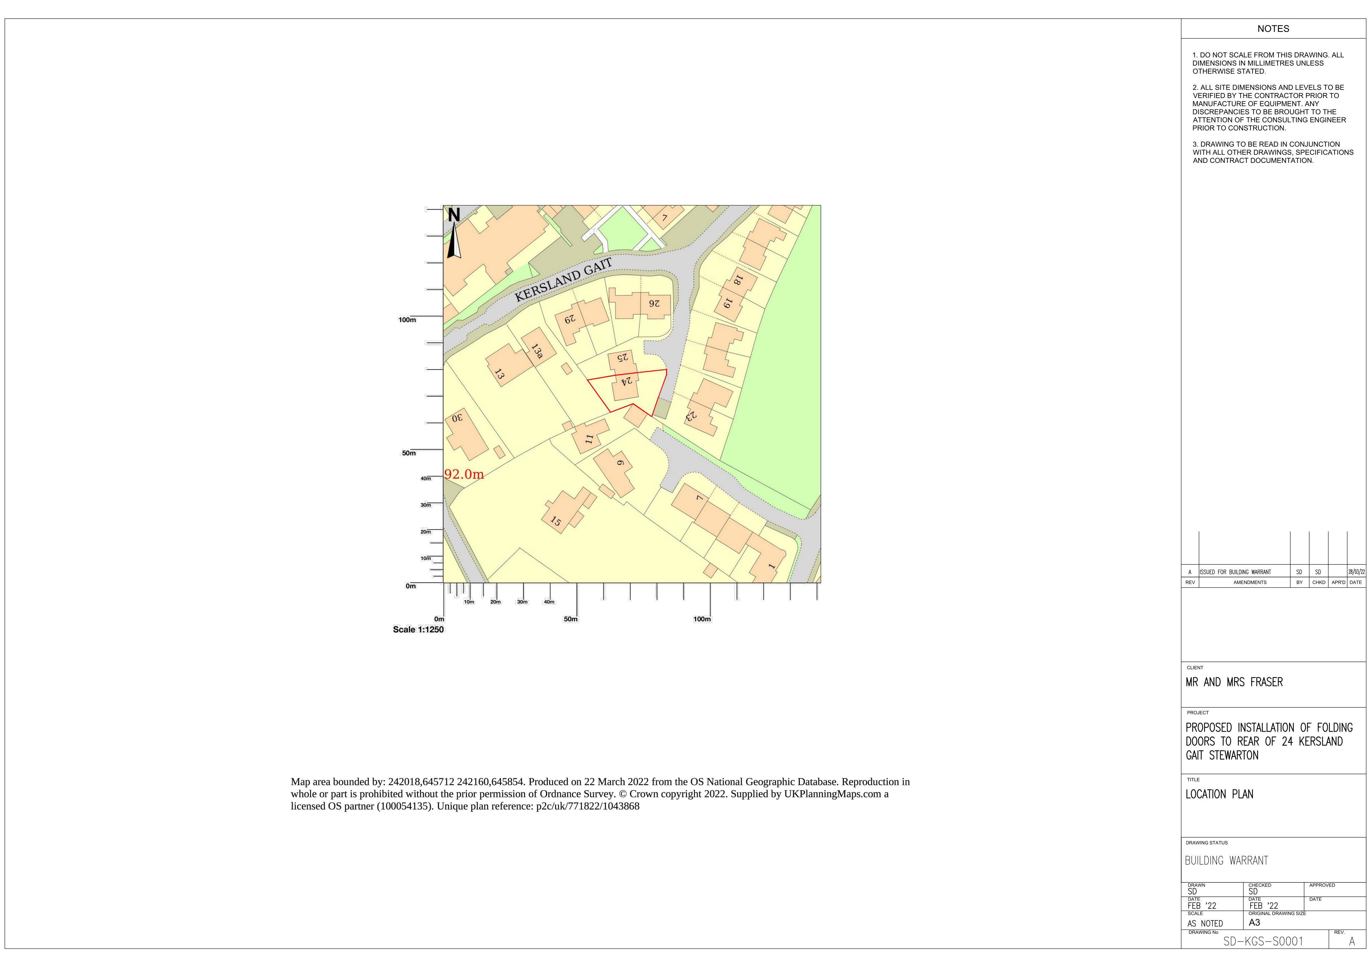Click the AS NOTED scale value
The width and height of the screenshot is (1371, 969).
1205,923
